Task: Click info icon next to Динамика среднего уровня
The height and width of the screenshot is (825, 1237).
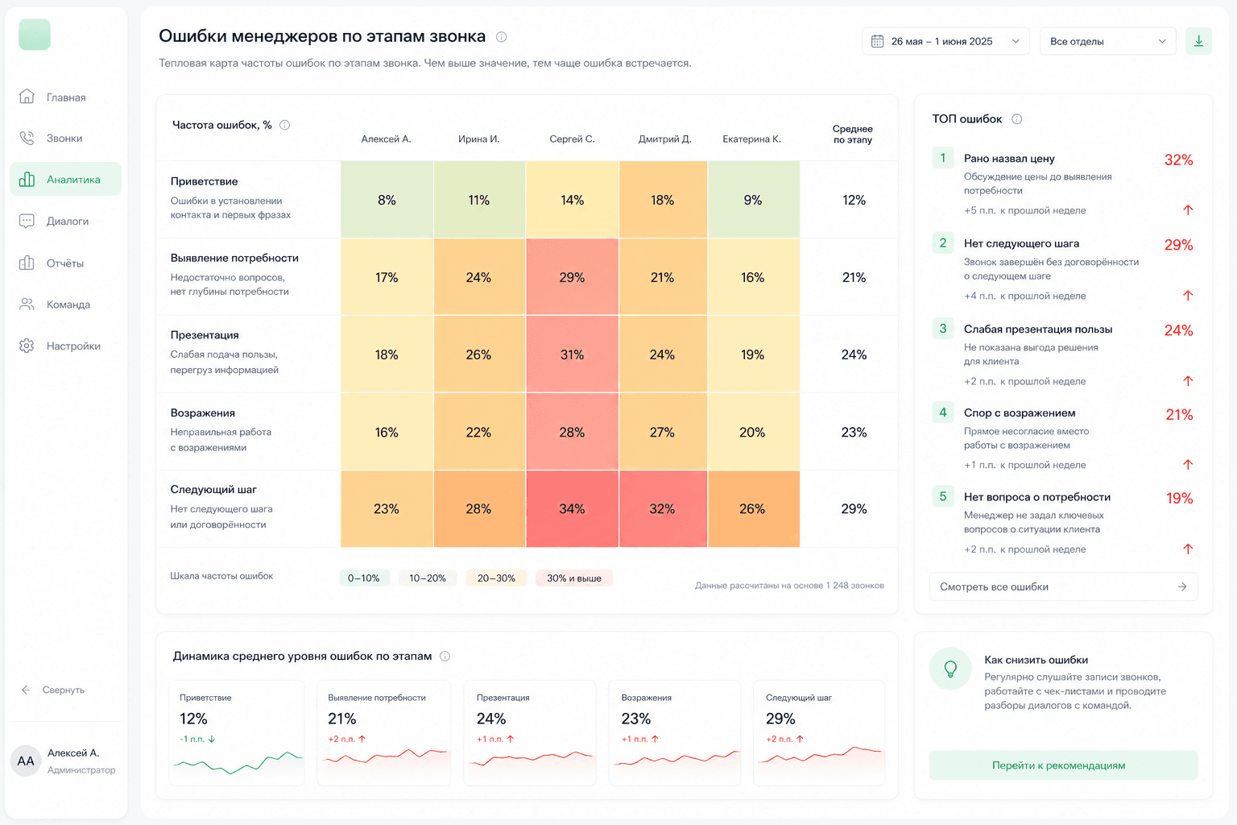Action: (x=445, y=657)
